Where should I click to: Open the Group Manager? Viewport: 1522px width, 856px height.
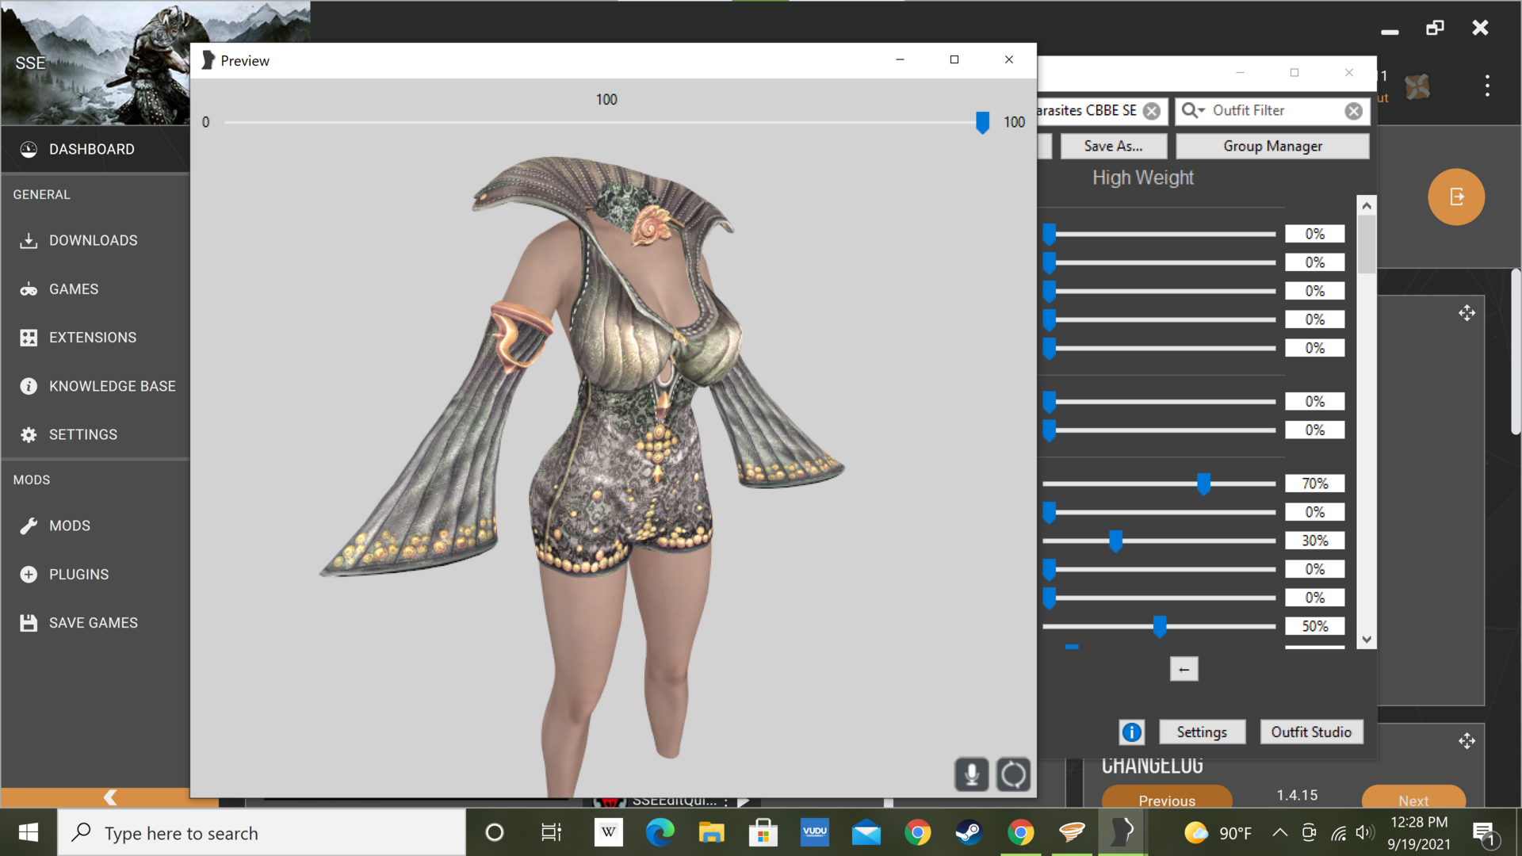(1272, 146)
